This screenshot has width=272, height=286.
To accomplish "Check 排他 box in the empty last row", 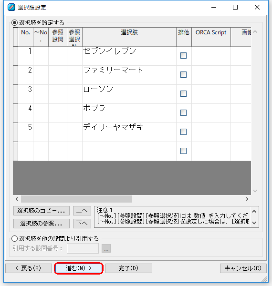I will coord(183,151).
